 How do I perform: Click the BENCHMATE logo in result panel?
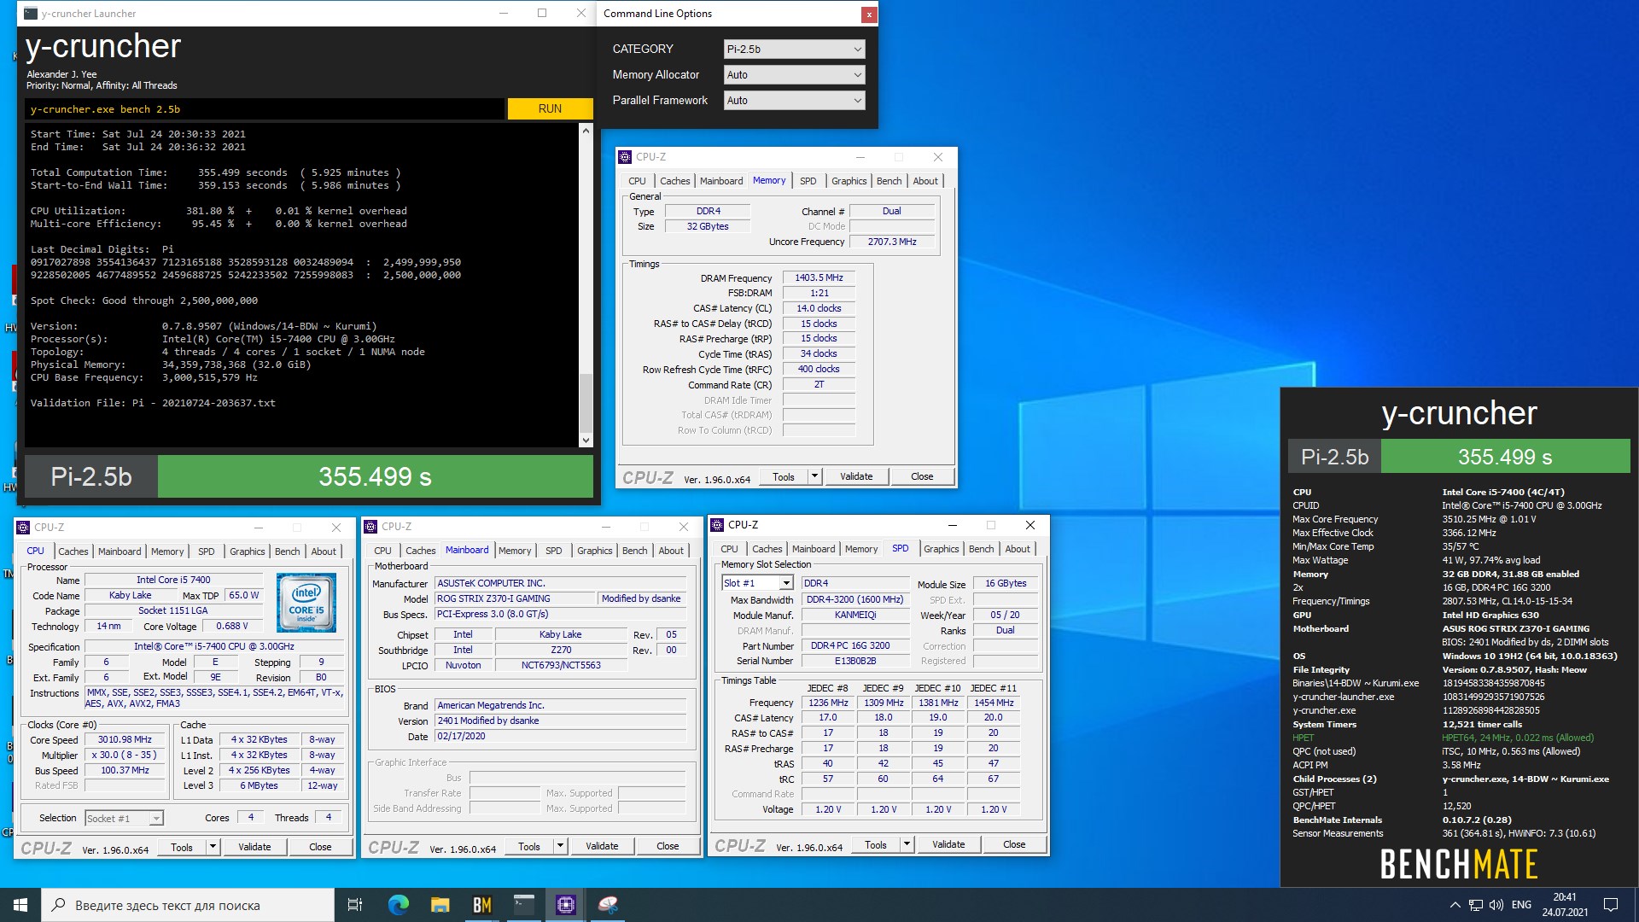[1459, 864]
